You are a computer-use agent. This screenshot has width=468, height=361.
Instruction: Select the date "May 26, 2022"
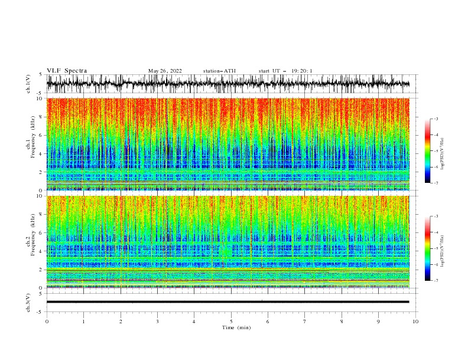tap(165, 71)
